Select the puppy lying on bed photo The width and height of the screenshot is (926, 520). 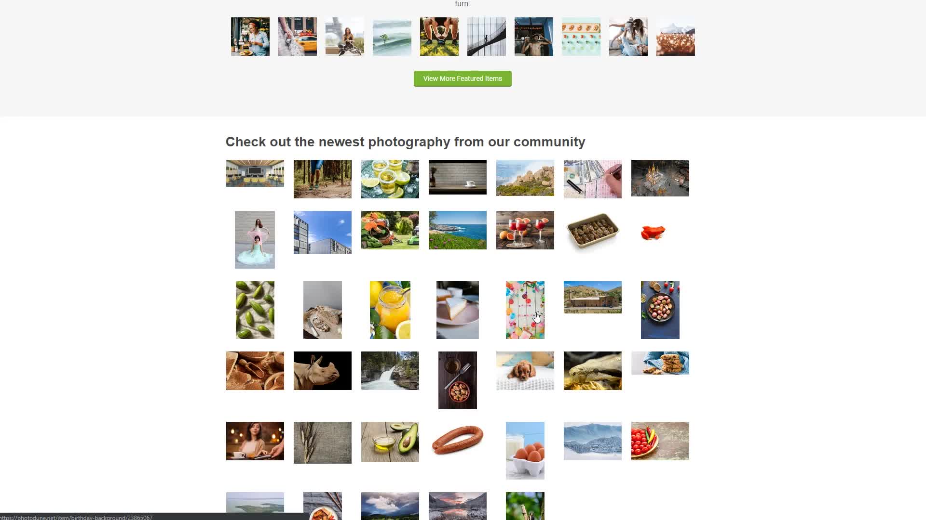[525, 371]
